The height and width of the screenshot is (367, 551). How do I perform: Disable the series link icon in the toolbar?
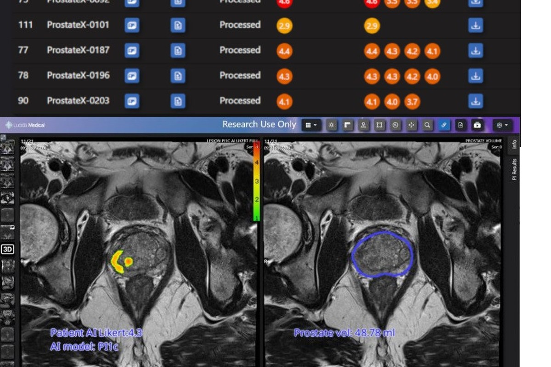(444, 124)
